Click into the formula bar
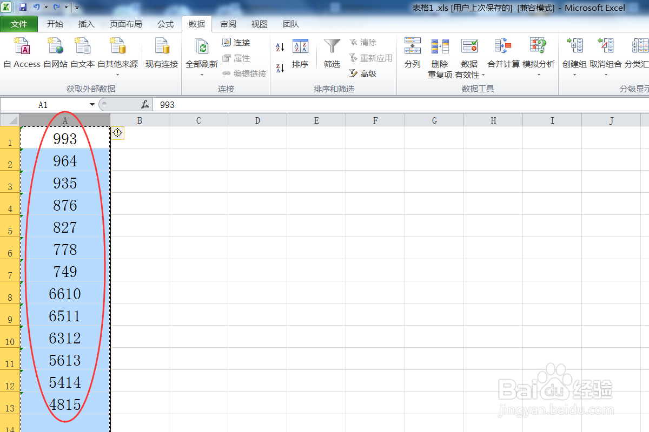Image resolution: width=649 pixels, height=432 pixels. 400,105
